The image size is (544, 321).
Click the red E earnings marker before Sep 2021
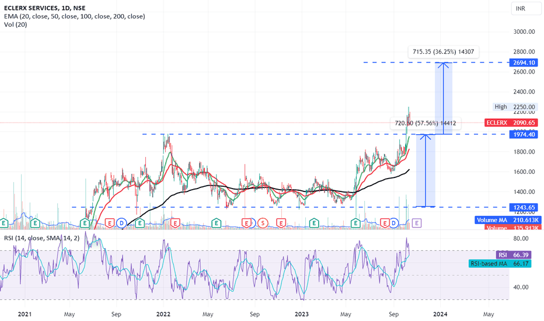(110, 223)
